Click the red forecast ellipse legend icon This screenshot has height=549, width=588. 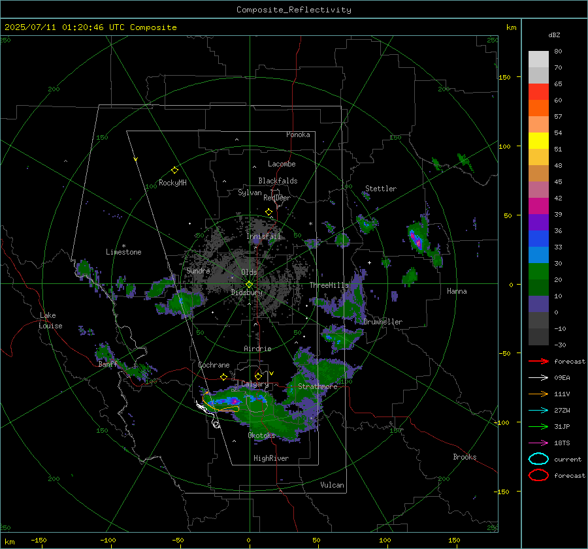click(538, 475)
